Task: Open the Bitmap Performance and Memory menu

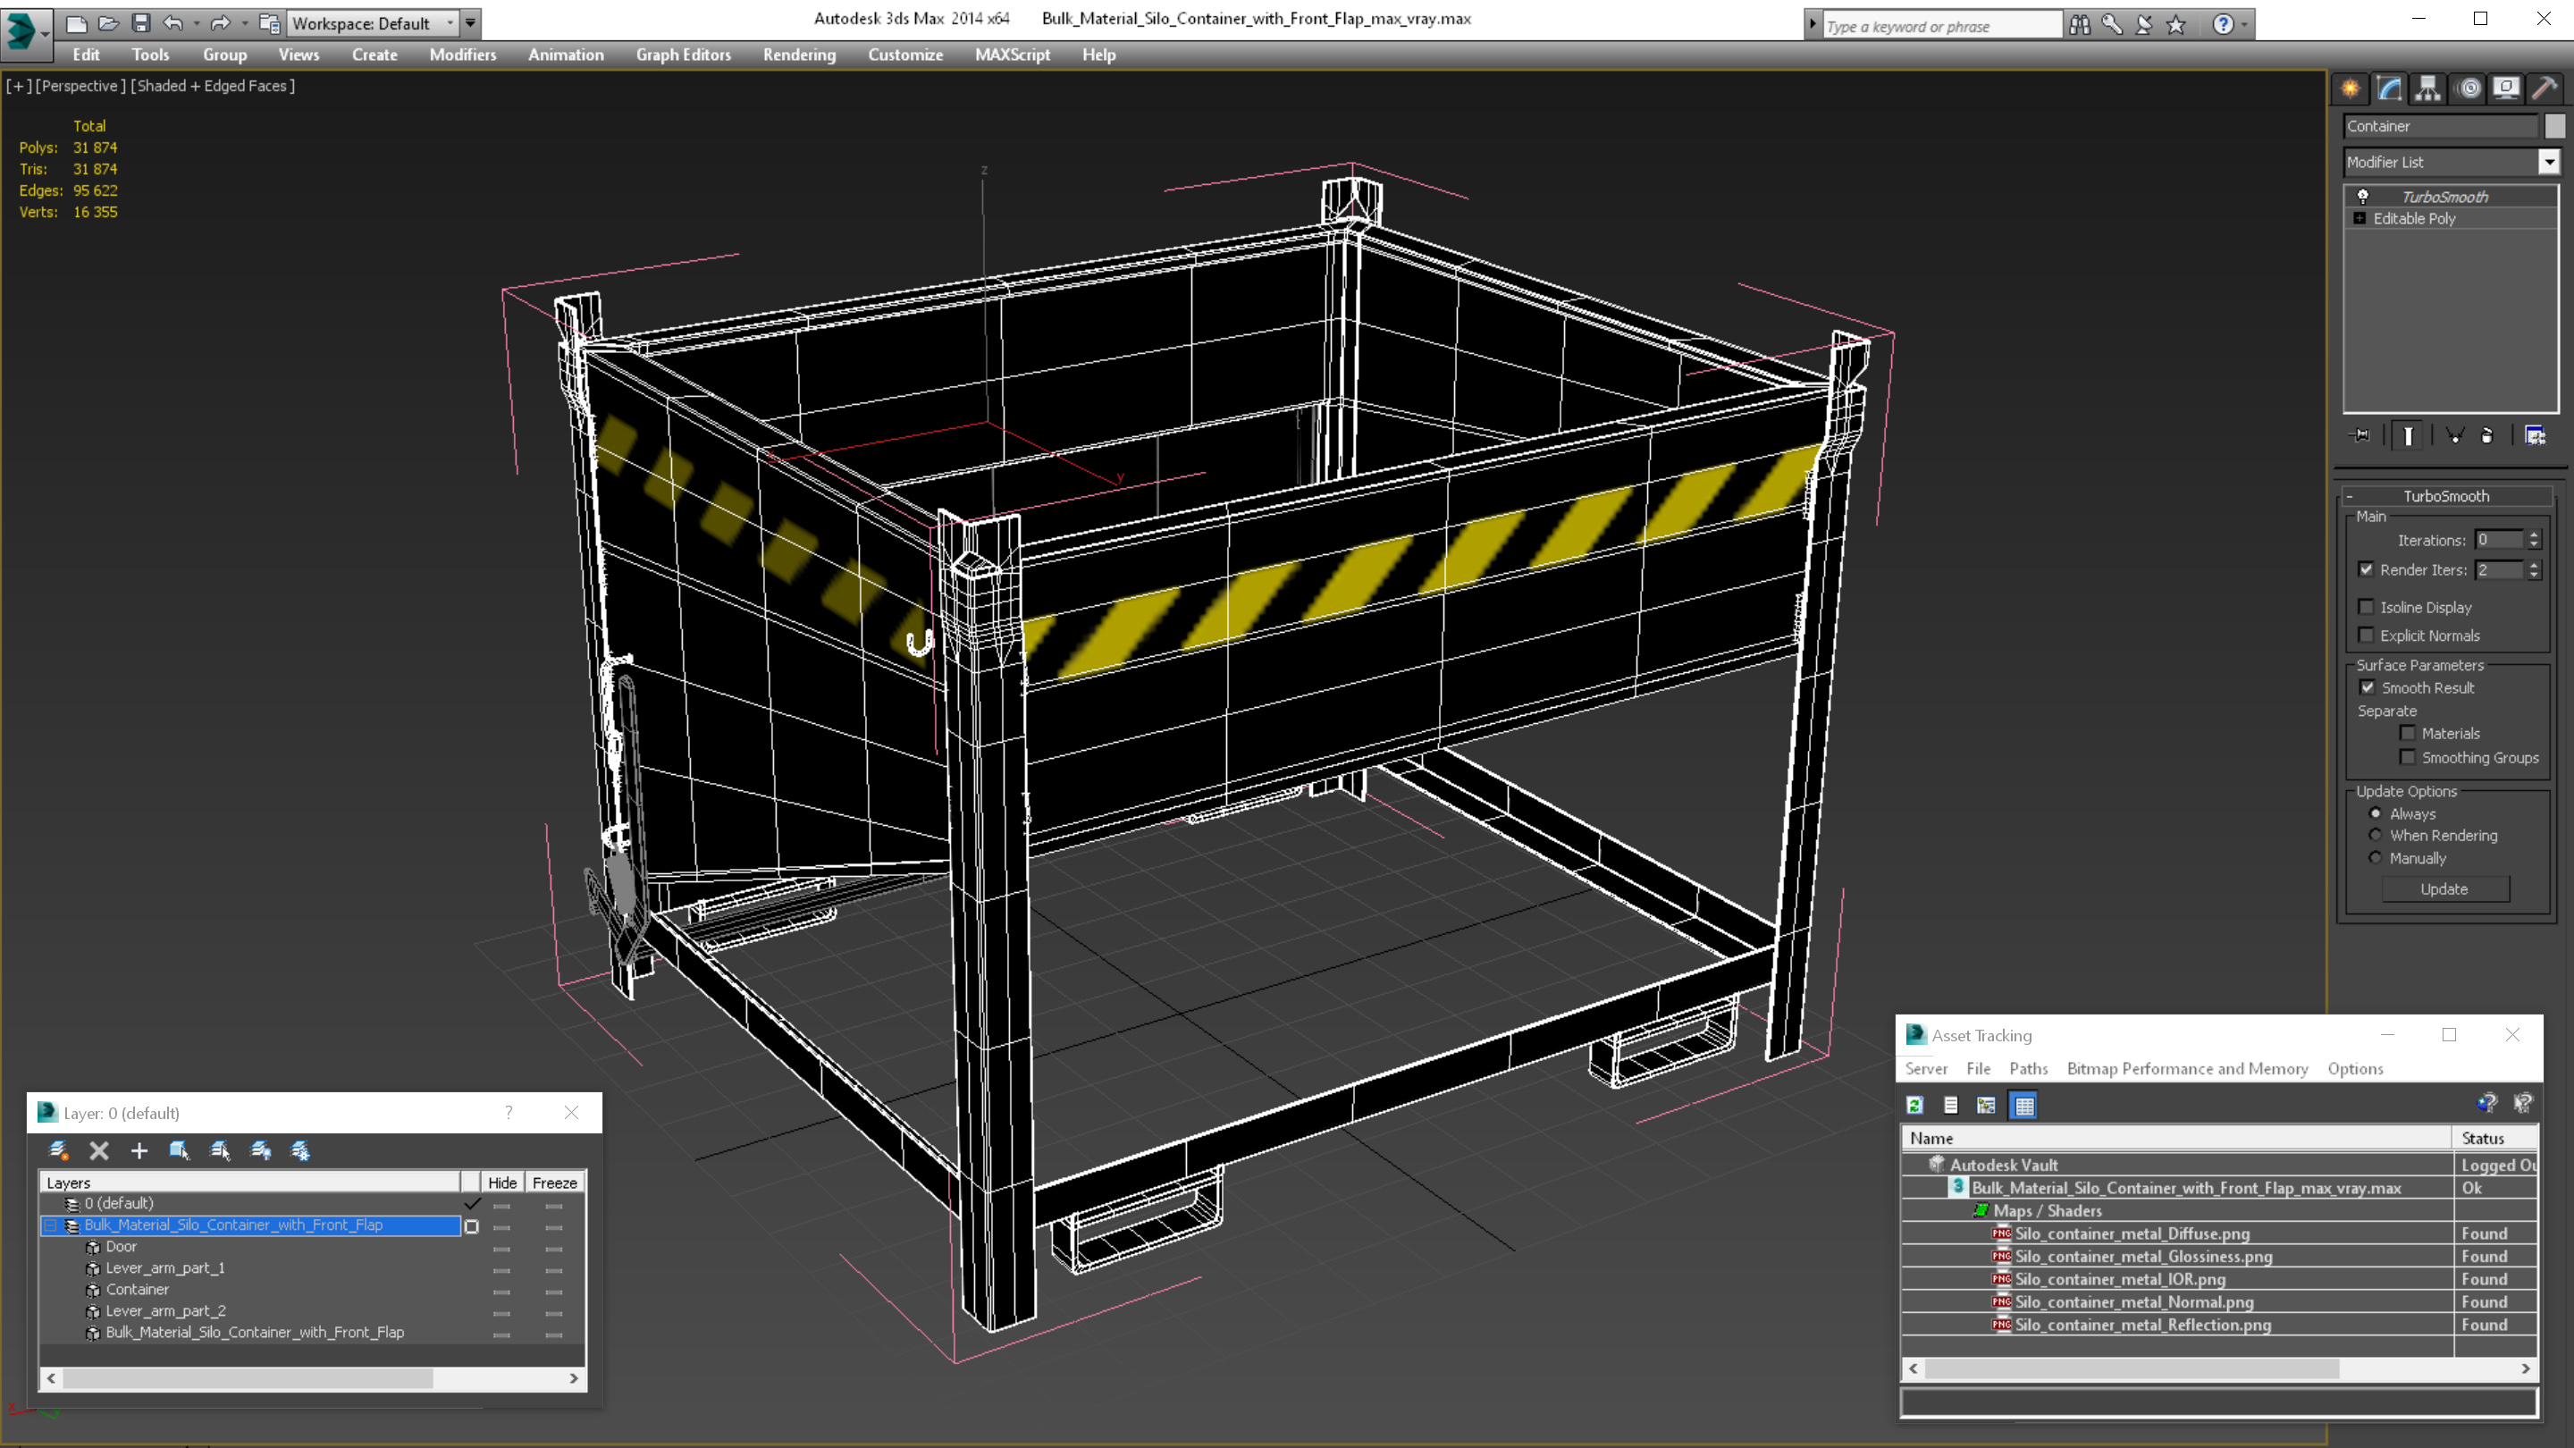Action: [2186, 1068]
